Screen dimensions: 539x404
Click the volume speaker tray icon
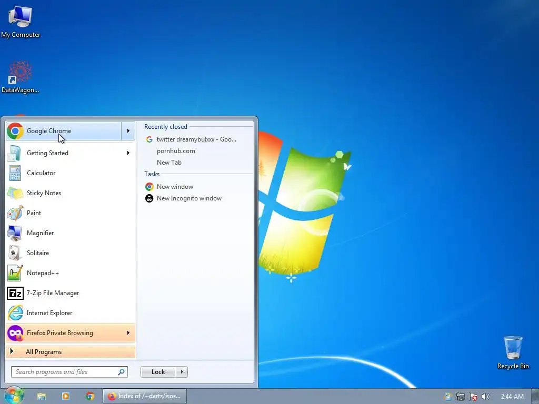click(x=485, y=397)
